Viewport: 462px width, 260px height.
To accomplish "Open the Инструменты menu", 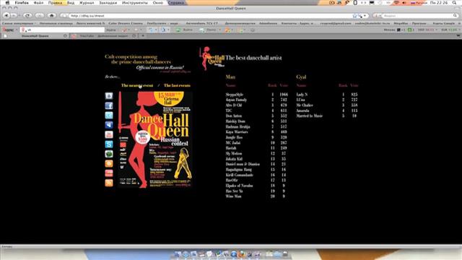I will (x=135, y=3).
